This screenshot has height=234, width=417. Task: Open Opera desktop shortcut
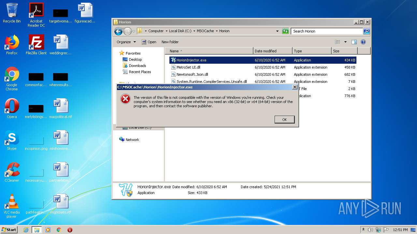tap(12, 109)
